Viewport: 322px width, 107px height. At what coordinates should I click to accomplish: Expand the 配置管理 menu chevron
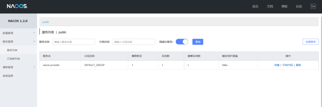coord(34,33)
